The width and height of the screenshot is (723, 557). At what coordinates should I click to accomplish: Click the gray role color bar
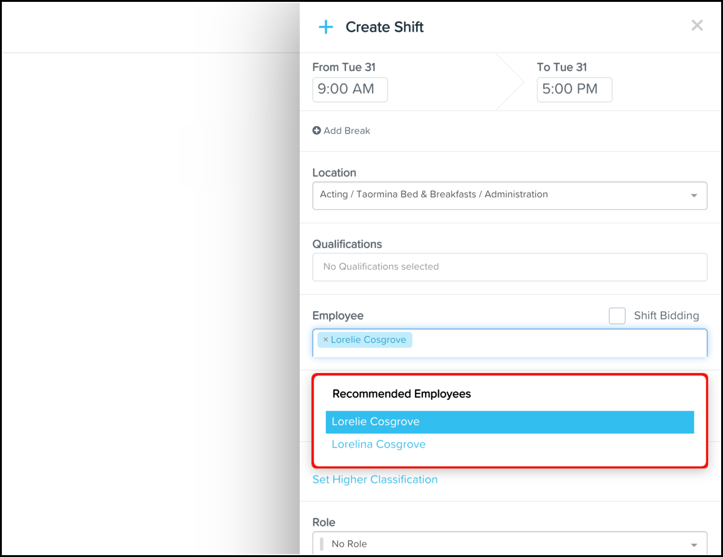pyautogui.click(x=322, y=544)
